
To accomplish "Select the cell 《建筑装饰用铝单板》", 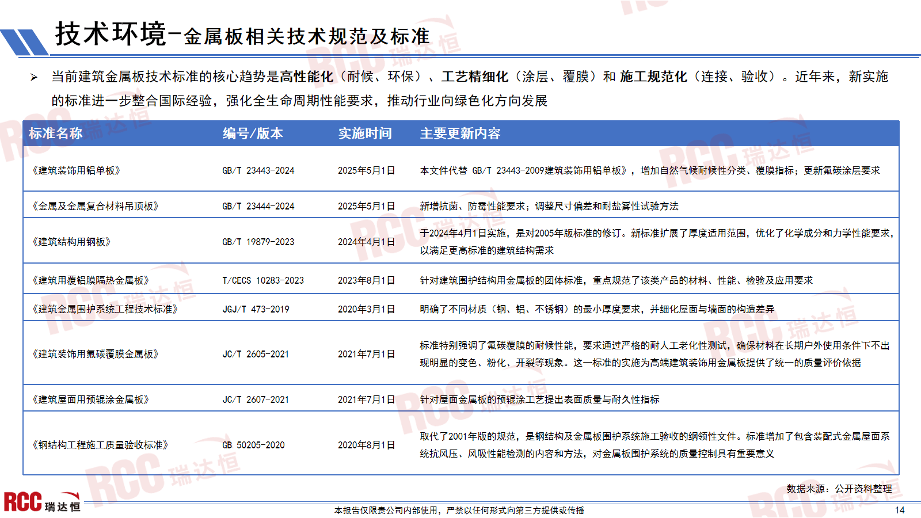I will [x=75, y=170].
